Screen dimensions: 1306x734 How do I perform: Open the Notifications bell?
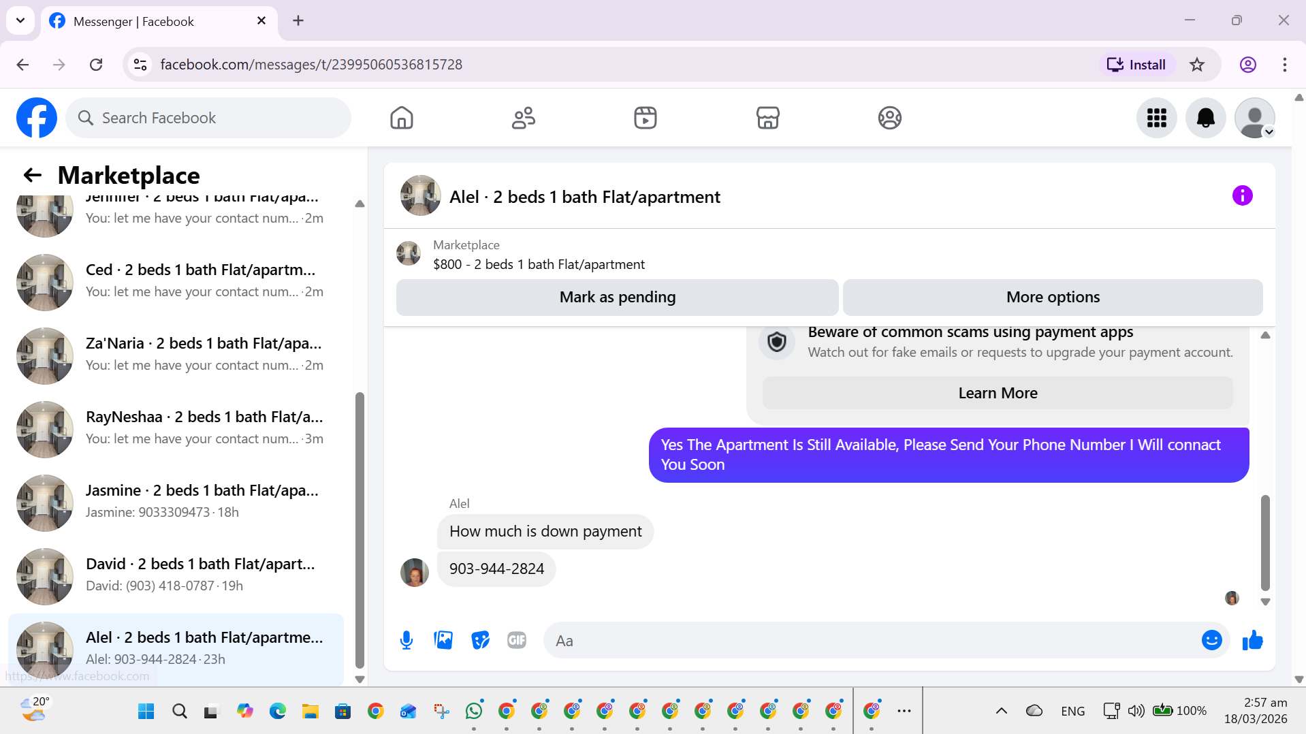pyautogui.click(x=1206, y=118)
